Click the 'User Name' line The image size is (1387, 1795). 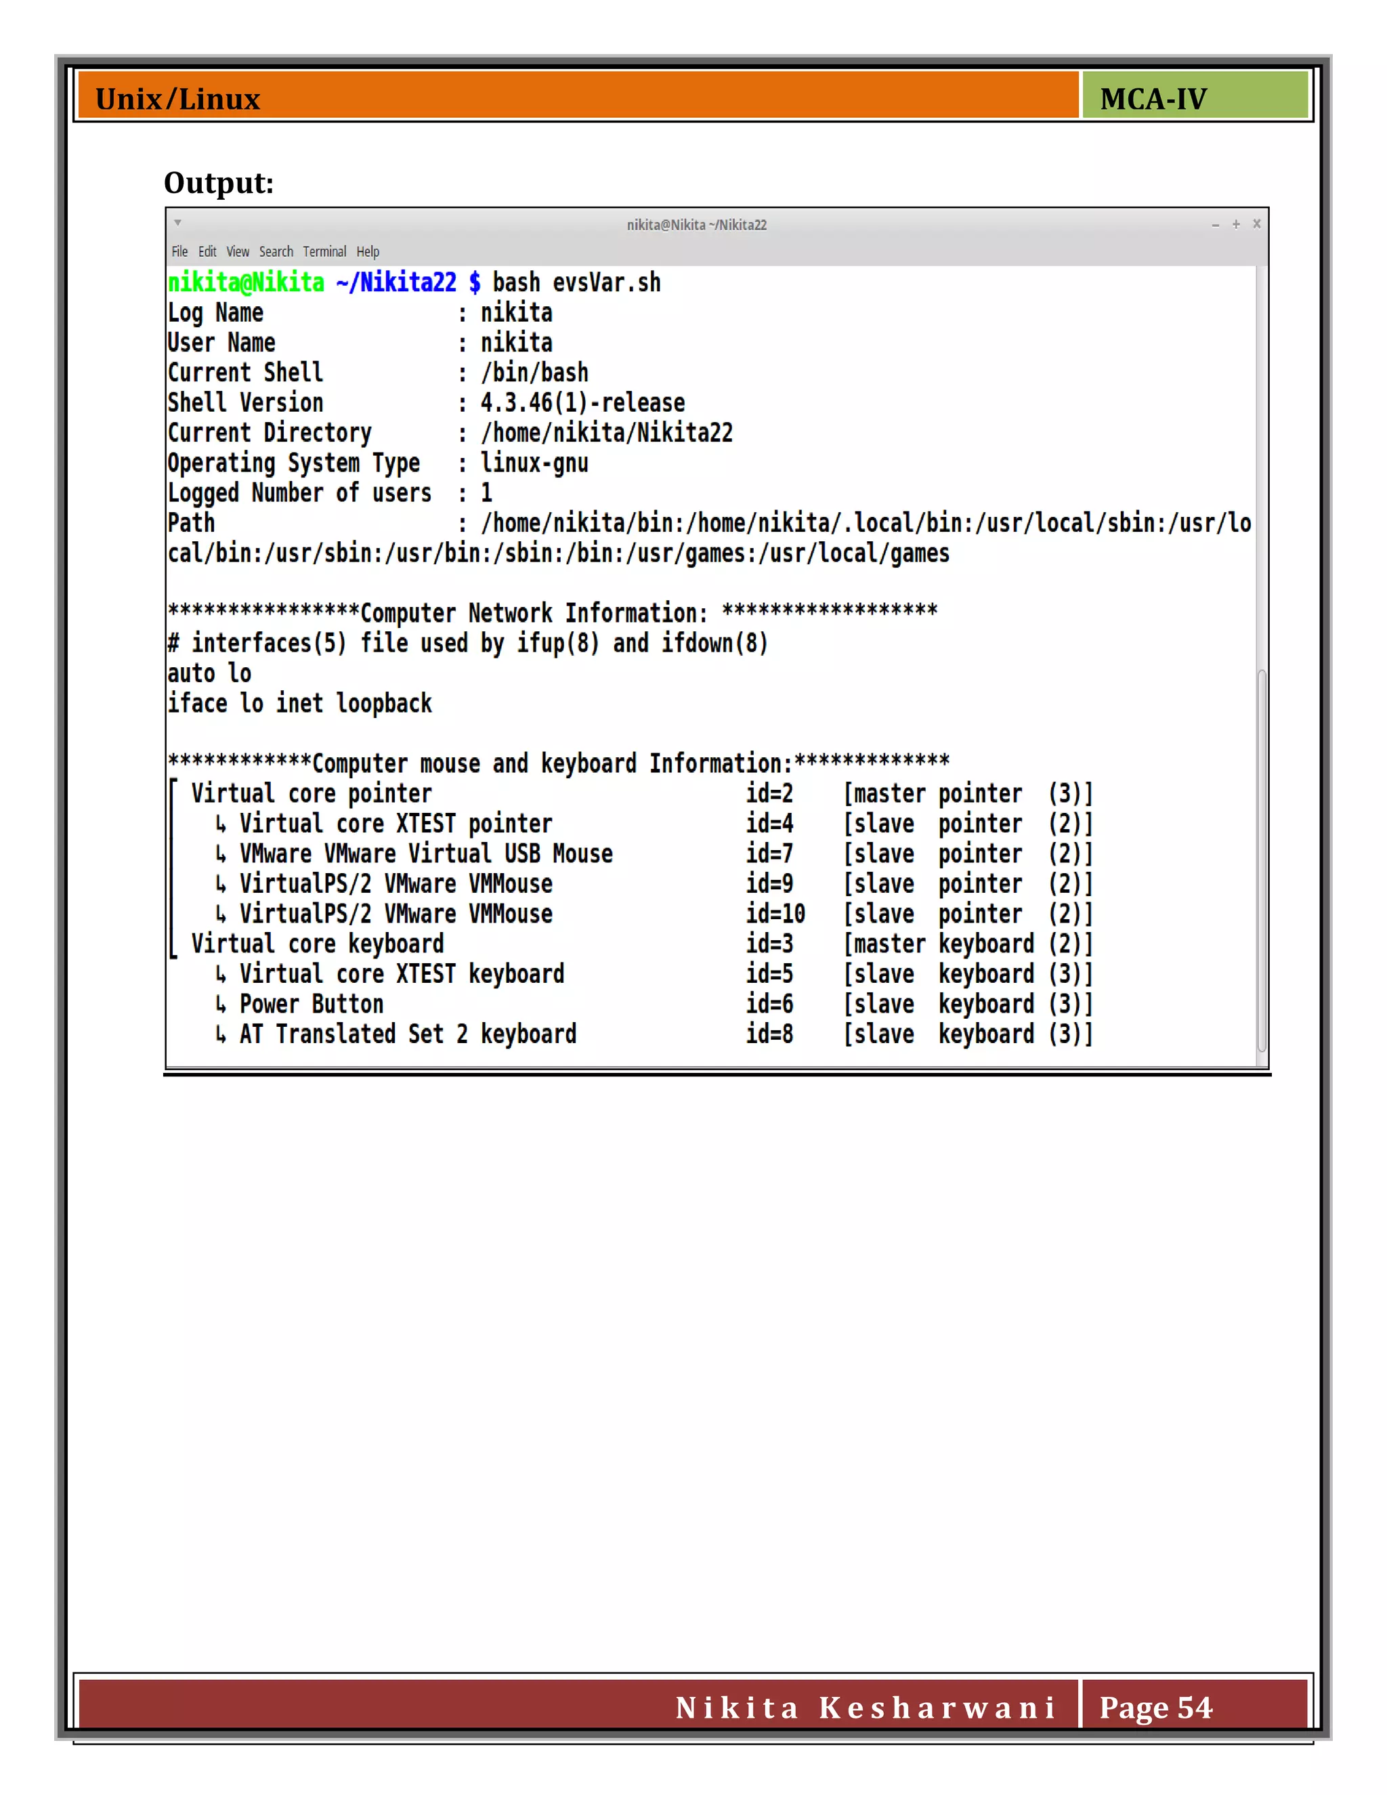tap(360, 343)
